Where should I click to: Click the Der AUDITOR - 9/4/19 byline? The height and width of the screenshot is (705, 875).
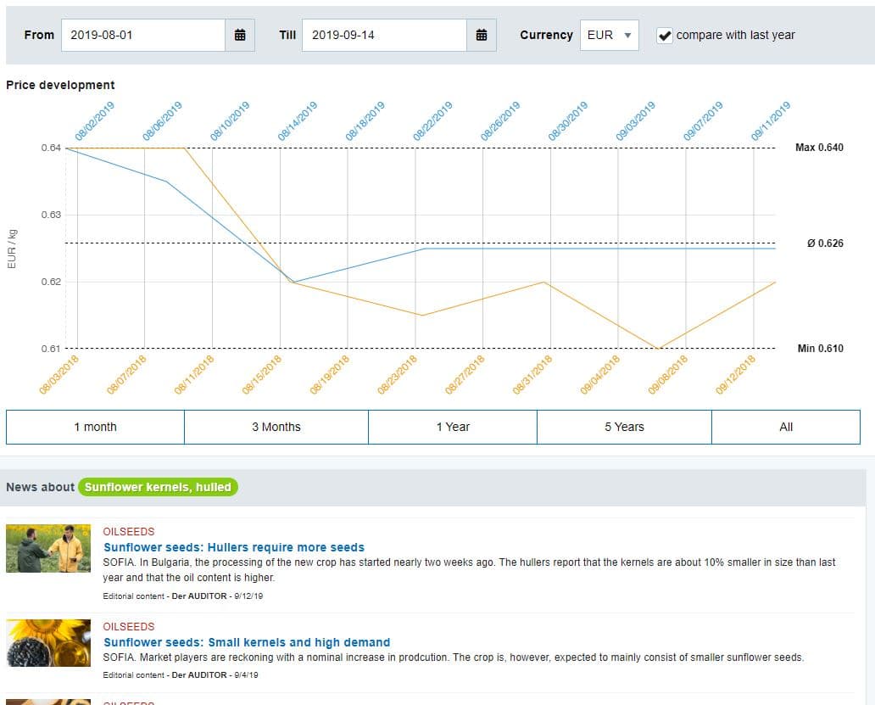(x=215, y=674)
